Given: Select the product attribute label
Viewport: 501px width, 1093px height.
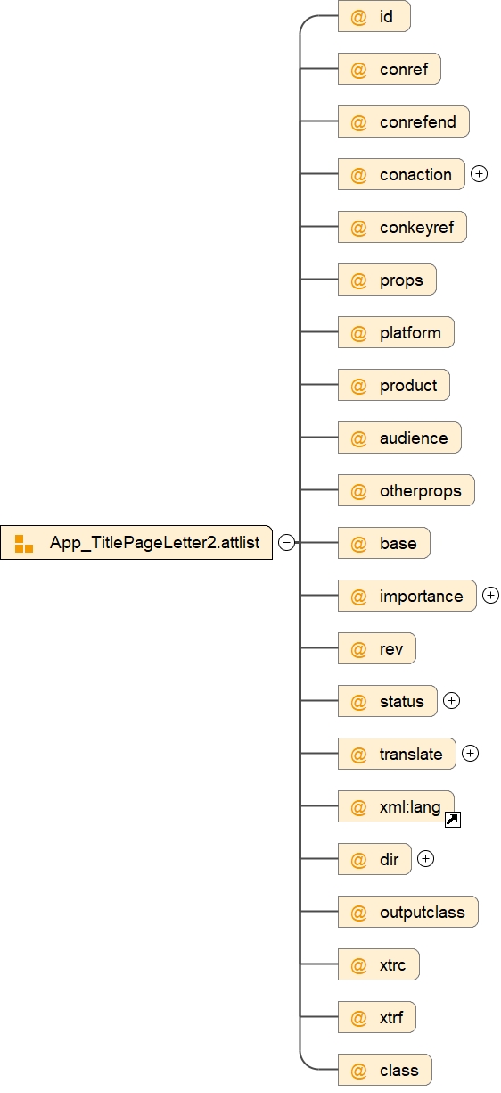Looking at the screenshot, I should [x=408, y=385].
